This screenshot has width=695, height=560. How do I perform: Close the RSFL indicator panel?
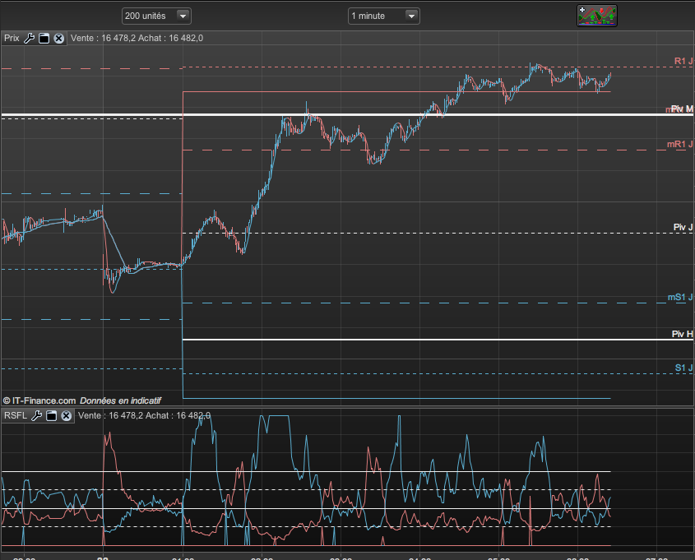[x=67, y=415]
